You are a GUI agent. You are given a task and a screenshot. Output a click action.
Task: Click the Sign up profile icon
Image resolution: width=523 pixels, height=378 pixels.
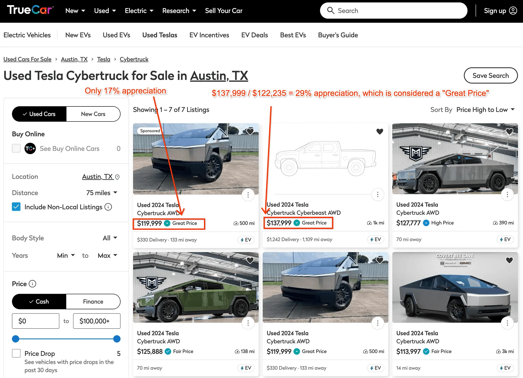[x=513, y=10]
